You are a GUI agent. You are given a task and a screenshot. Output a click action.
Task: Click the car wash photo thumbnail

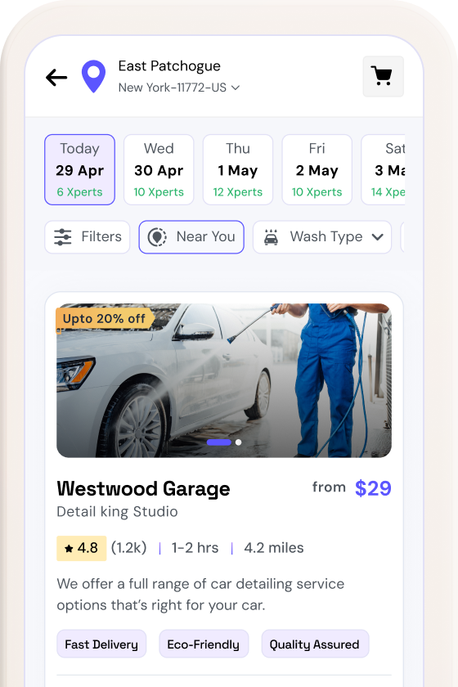click(224, 380)
